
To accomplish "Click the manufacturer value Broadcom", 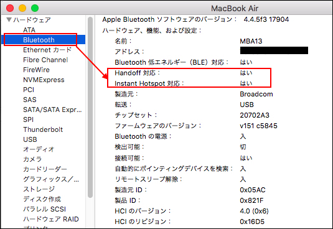I will pyautogui.click(x=256, y=94).
